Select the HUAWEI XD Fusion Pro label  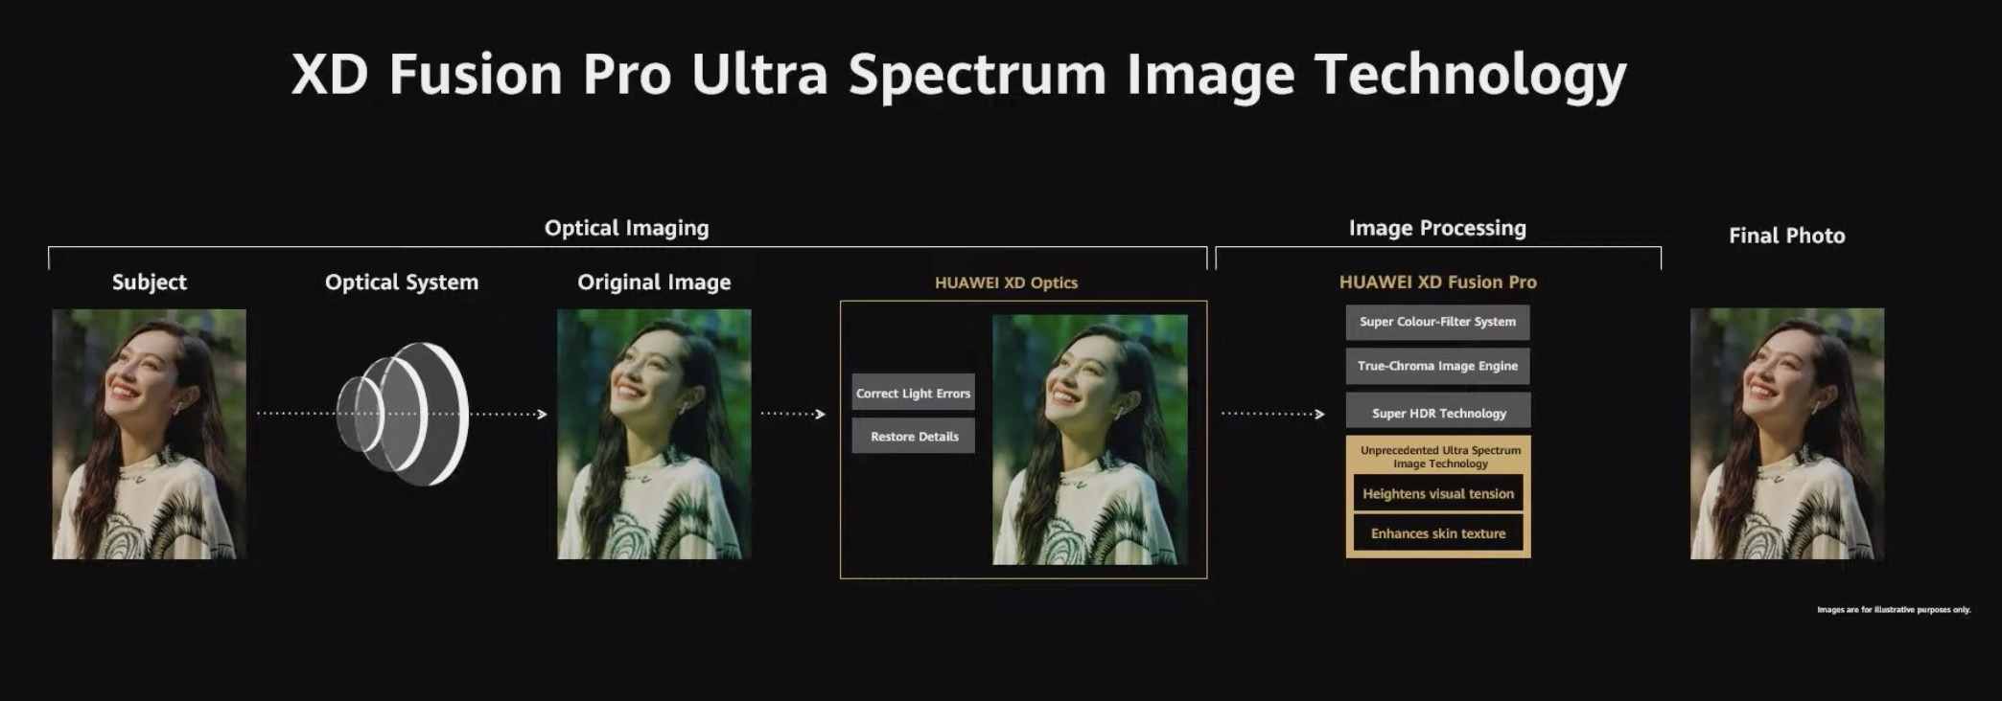tap(1437, 282)
